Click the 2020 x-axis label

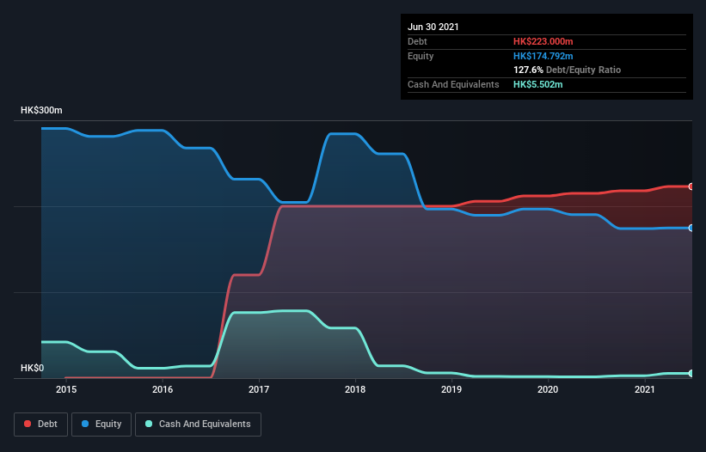[548, 389]
